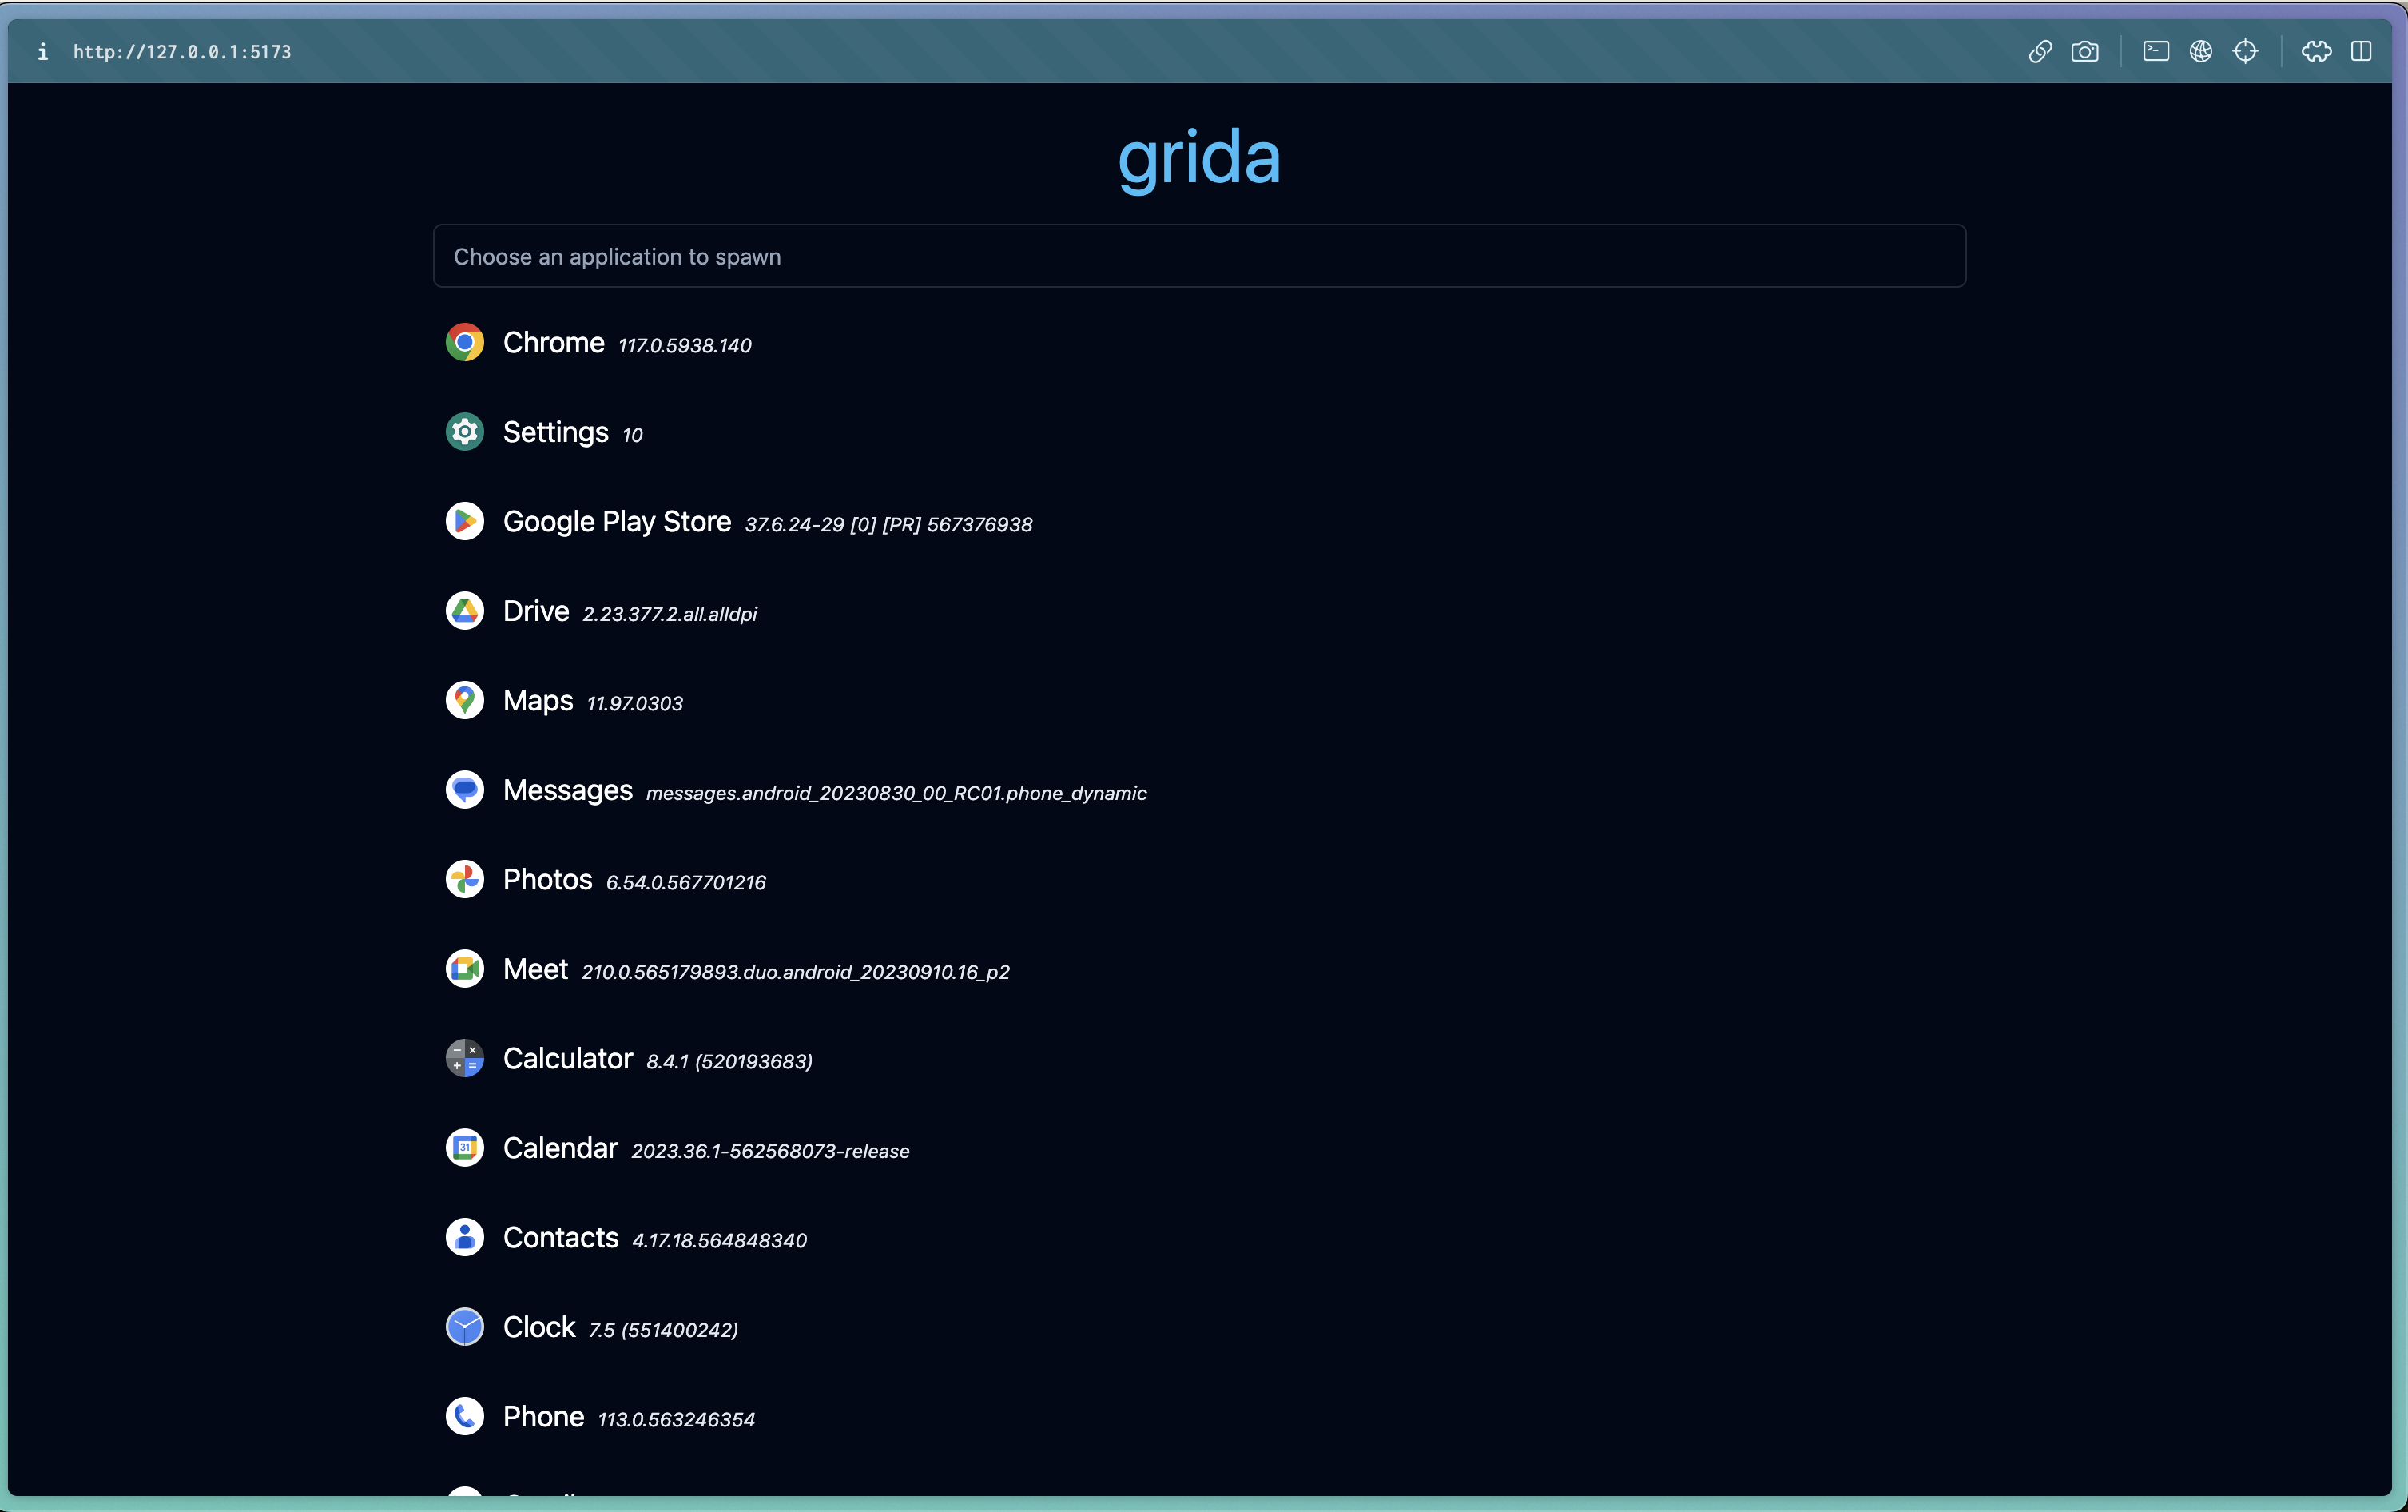The height and width of the screenshot is (1512, 2408).
Task: Launch Messages from the list
Action: [566, 790]
